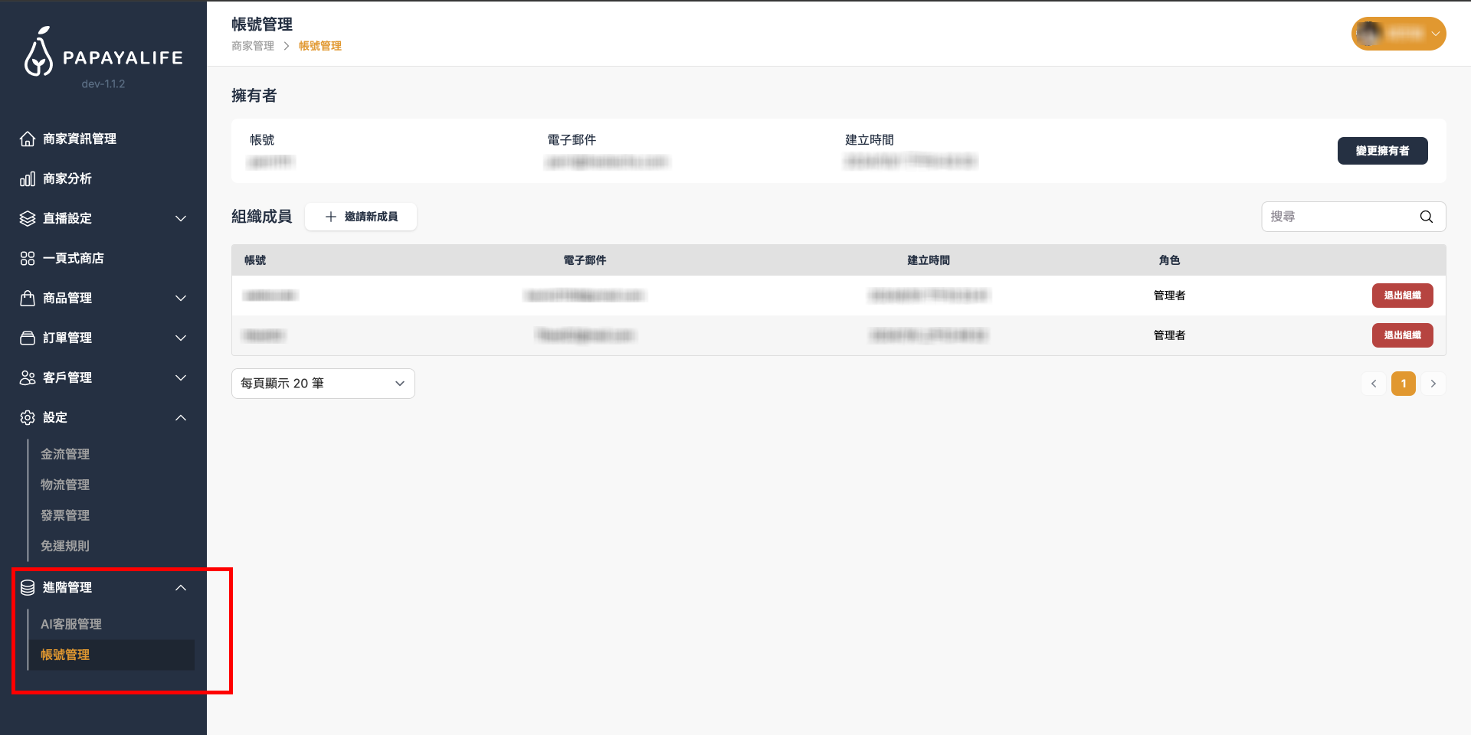Open AI客服管理 in sidebar
The width and height of the screenshot is (1471, 735).
point(71,624)
